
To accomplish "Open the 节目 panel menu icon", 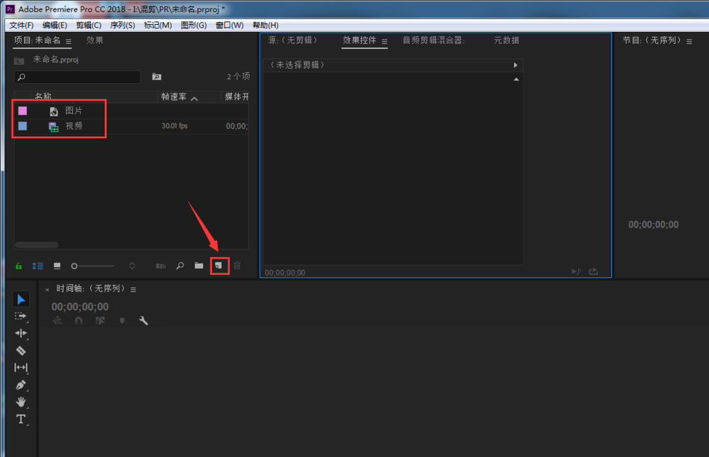I will (689, 42).
